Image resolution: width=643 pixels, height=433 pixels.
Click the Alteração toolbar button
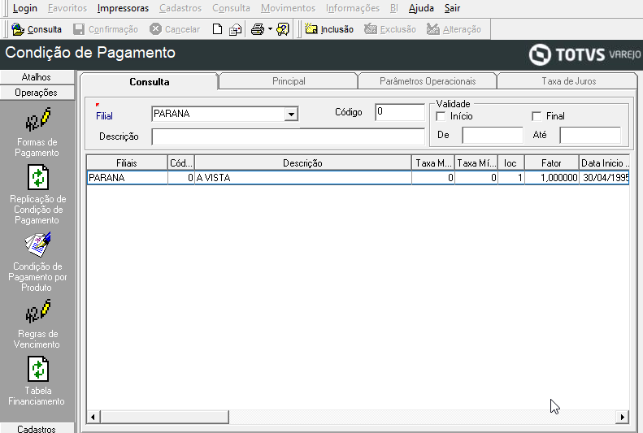[454, 29]
